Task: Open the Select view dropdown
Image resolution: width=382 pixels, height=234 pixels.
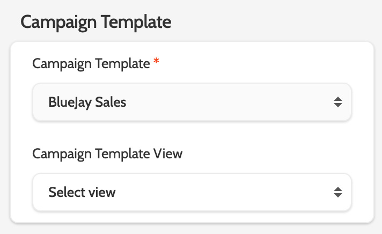Action: coord(192,192)
